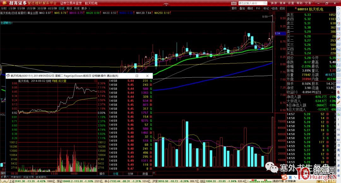
Task: Click the left-arrow icon in right sidebar
Action: click(x=338, y=9)
